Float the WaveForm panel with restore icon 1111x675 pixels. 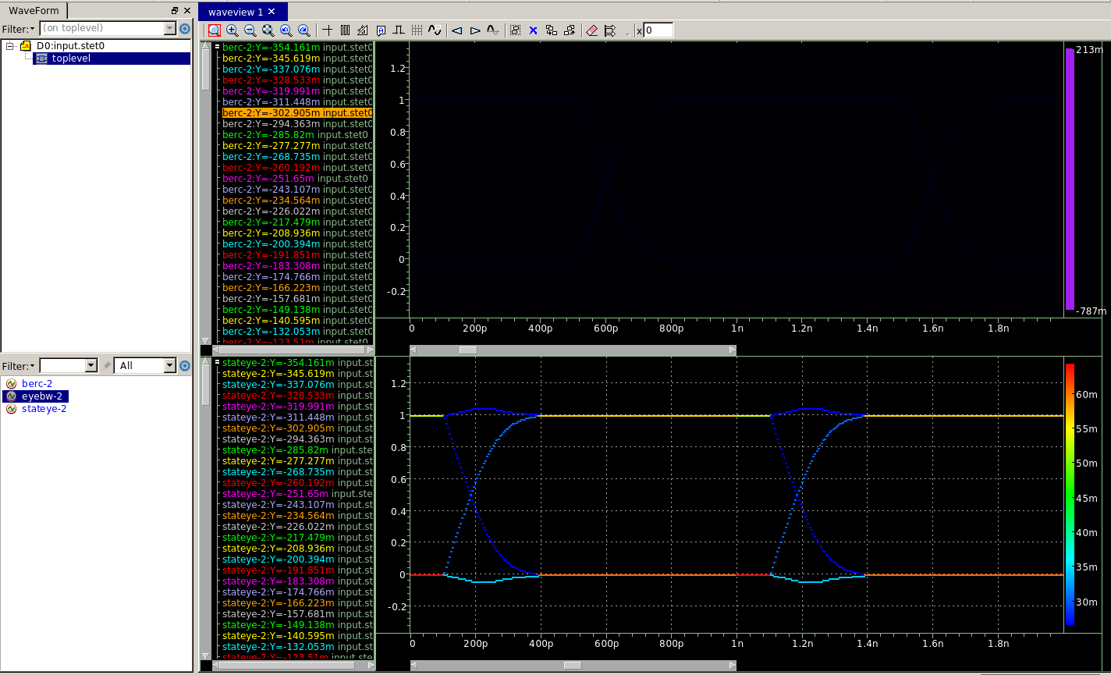175,11
